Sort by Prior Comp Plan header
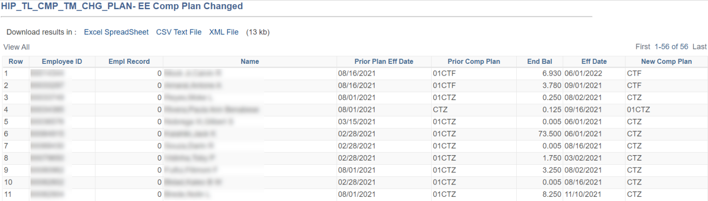This screenshot has width=708, height=201. (x=473, y=61)
